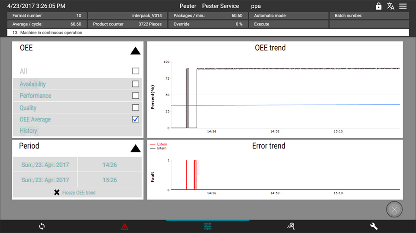
Task: Enable the All checkbox
Action: pos(136,71)
